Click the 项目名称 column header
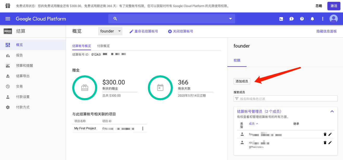 80,121
